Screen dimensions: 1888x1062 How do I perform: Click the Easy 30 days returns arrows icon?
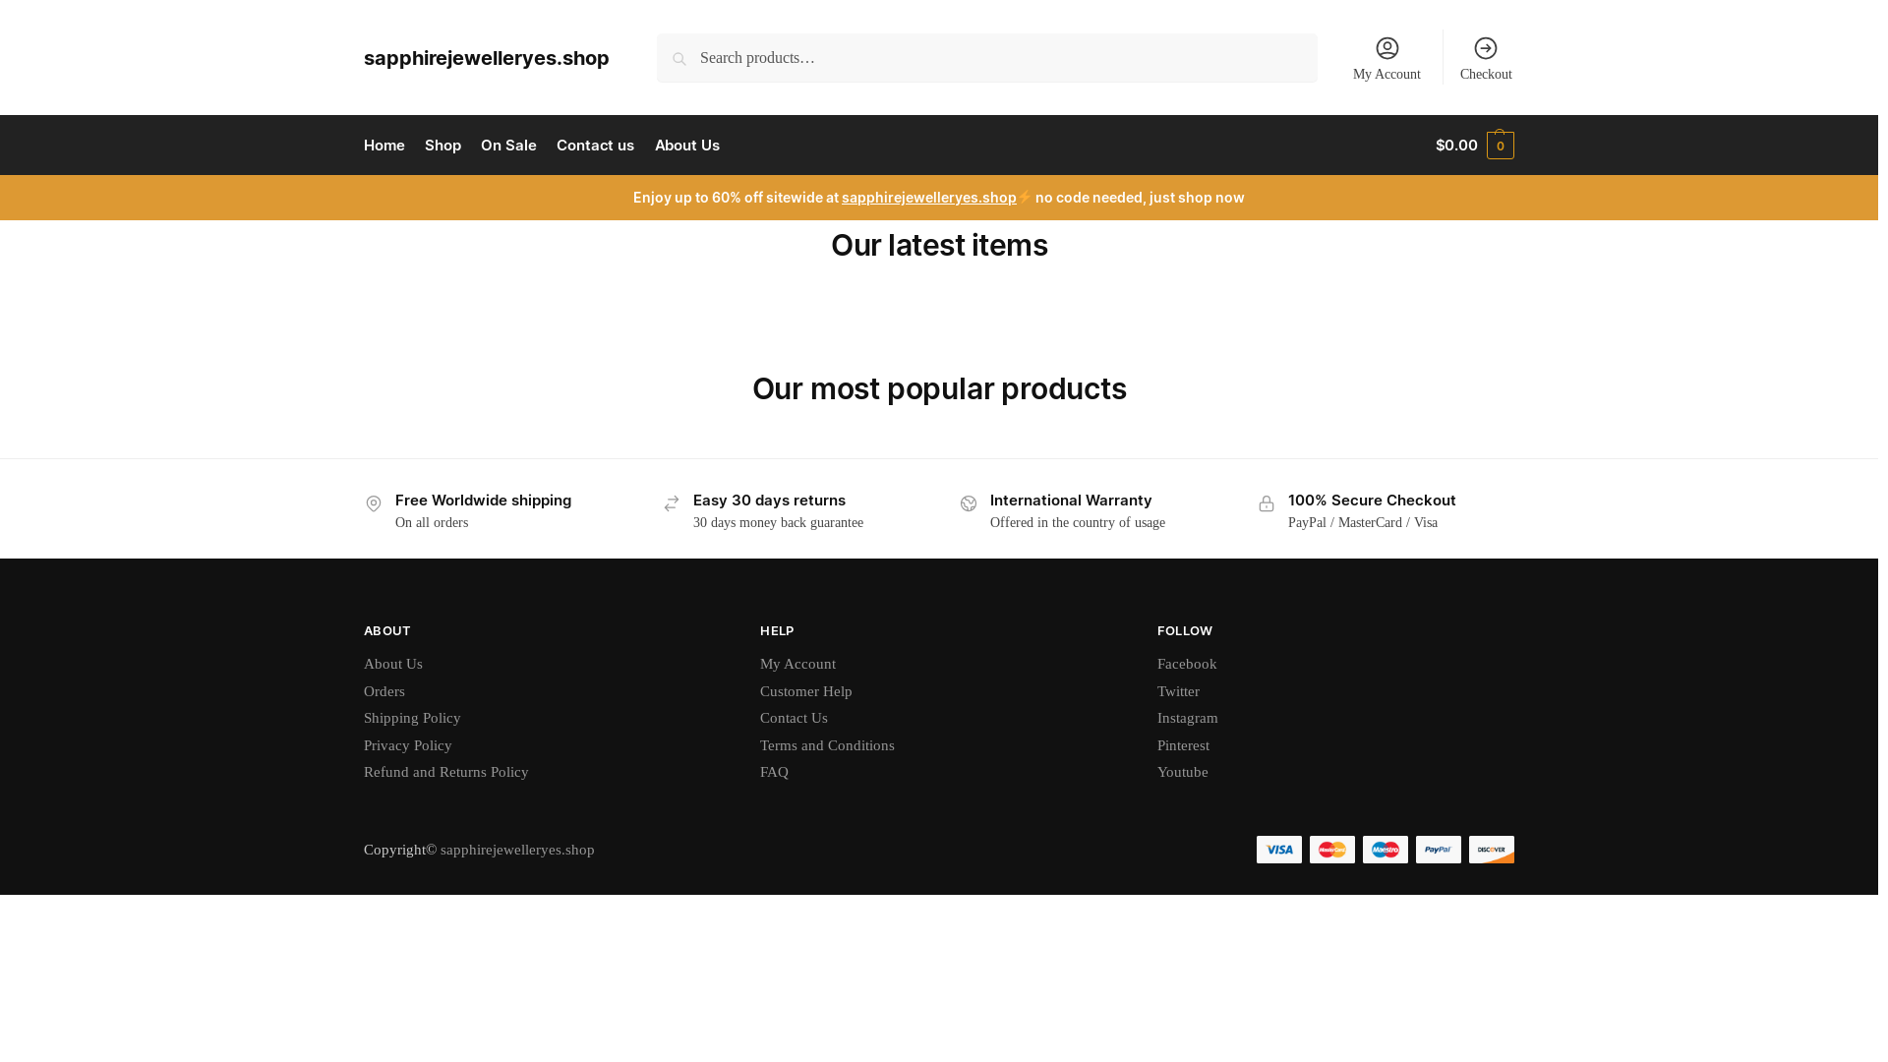672,503
